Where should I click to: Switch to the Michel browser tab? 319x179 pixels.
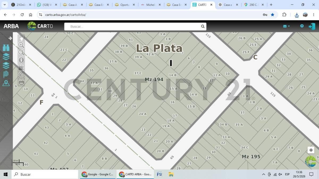click(x=151, y=5)
